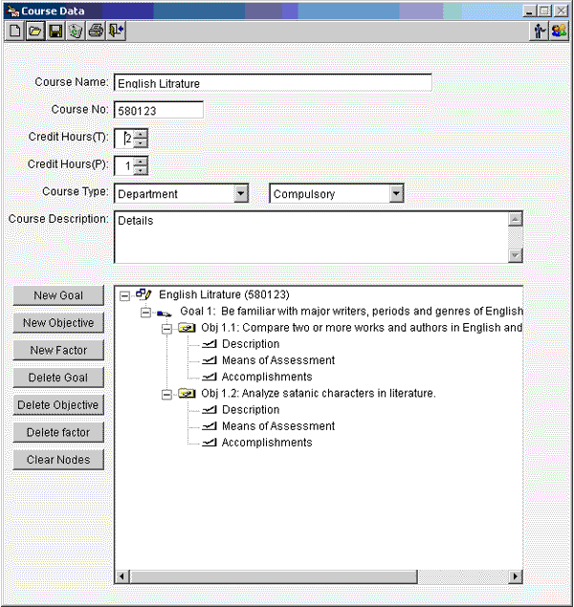This screenshot has width=574, height=607.
Task: Increase Credit Hours(P) with up arrow
Action: [x=141, y=161]
